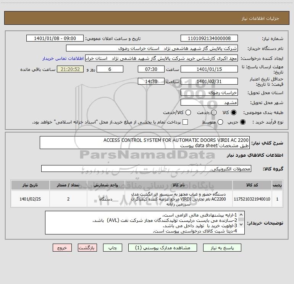Click the remaining time field 21:20:52

click(x=70, y=69)
